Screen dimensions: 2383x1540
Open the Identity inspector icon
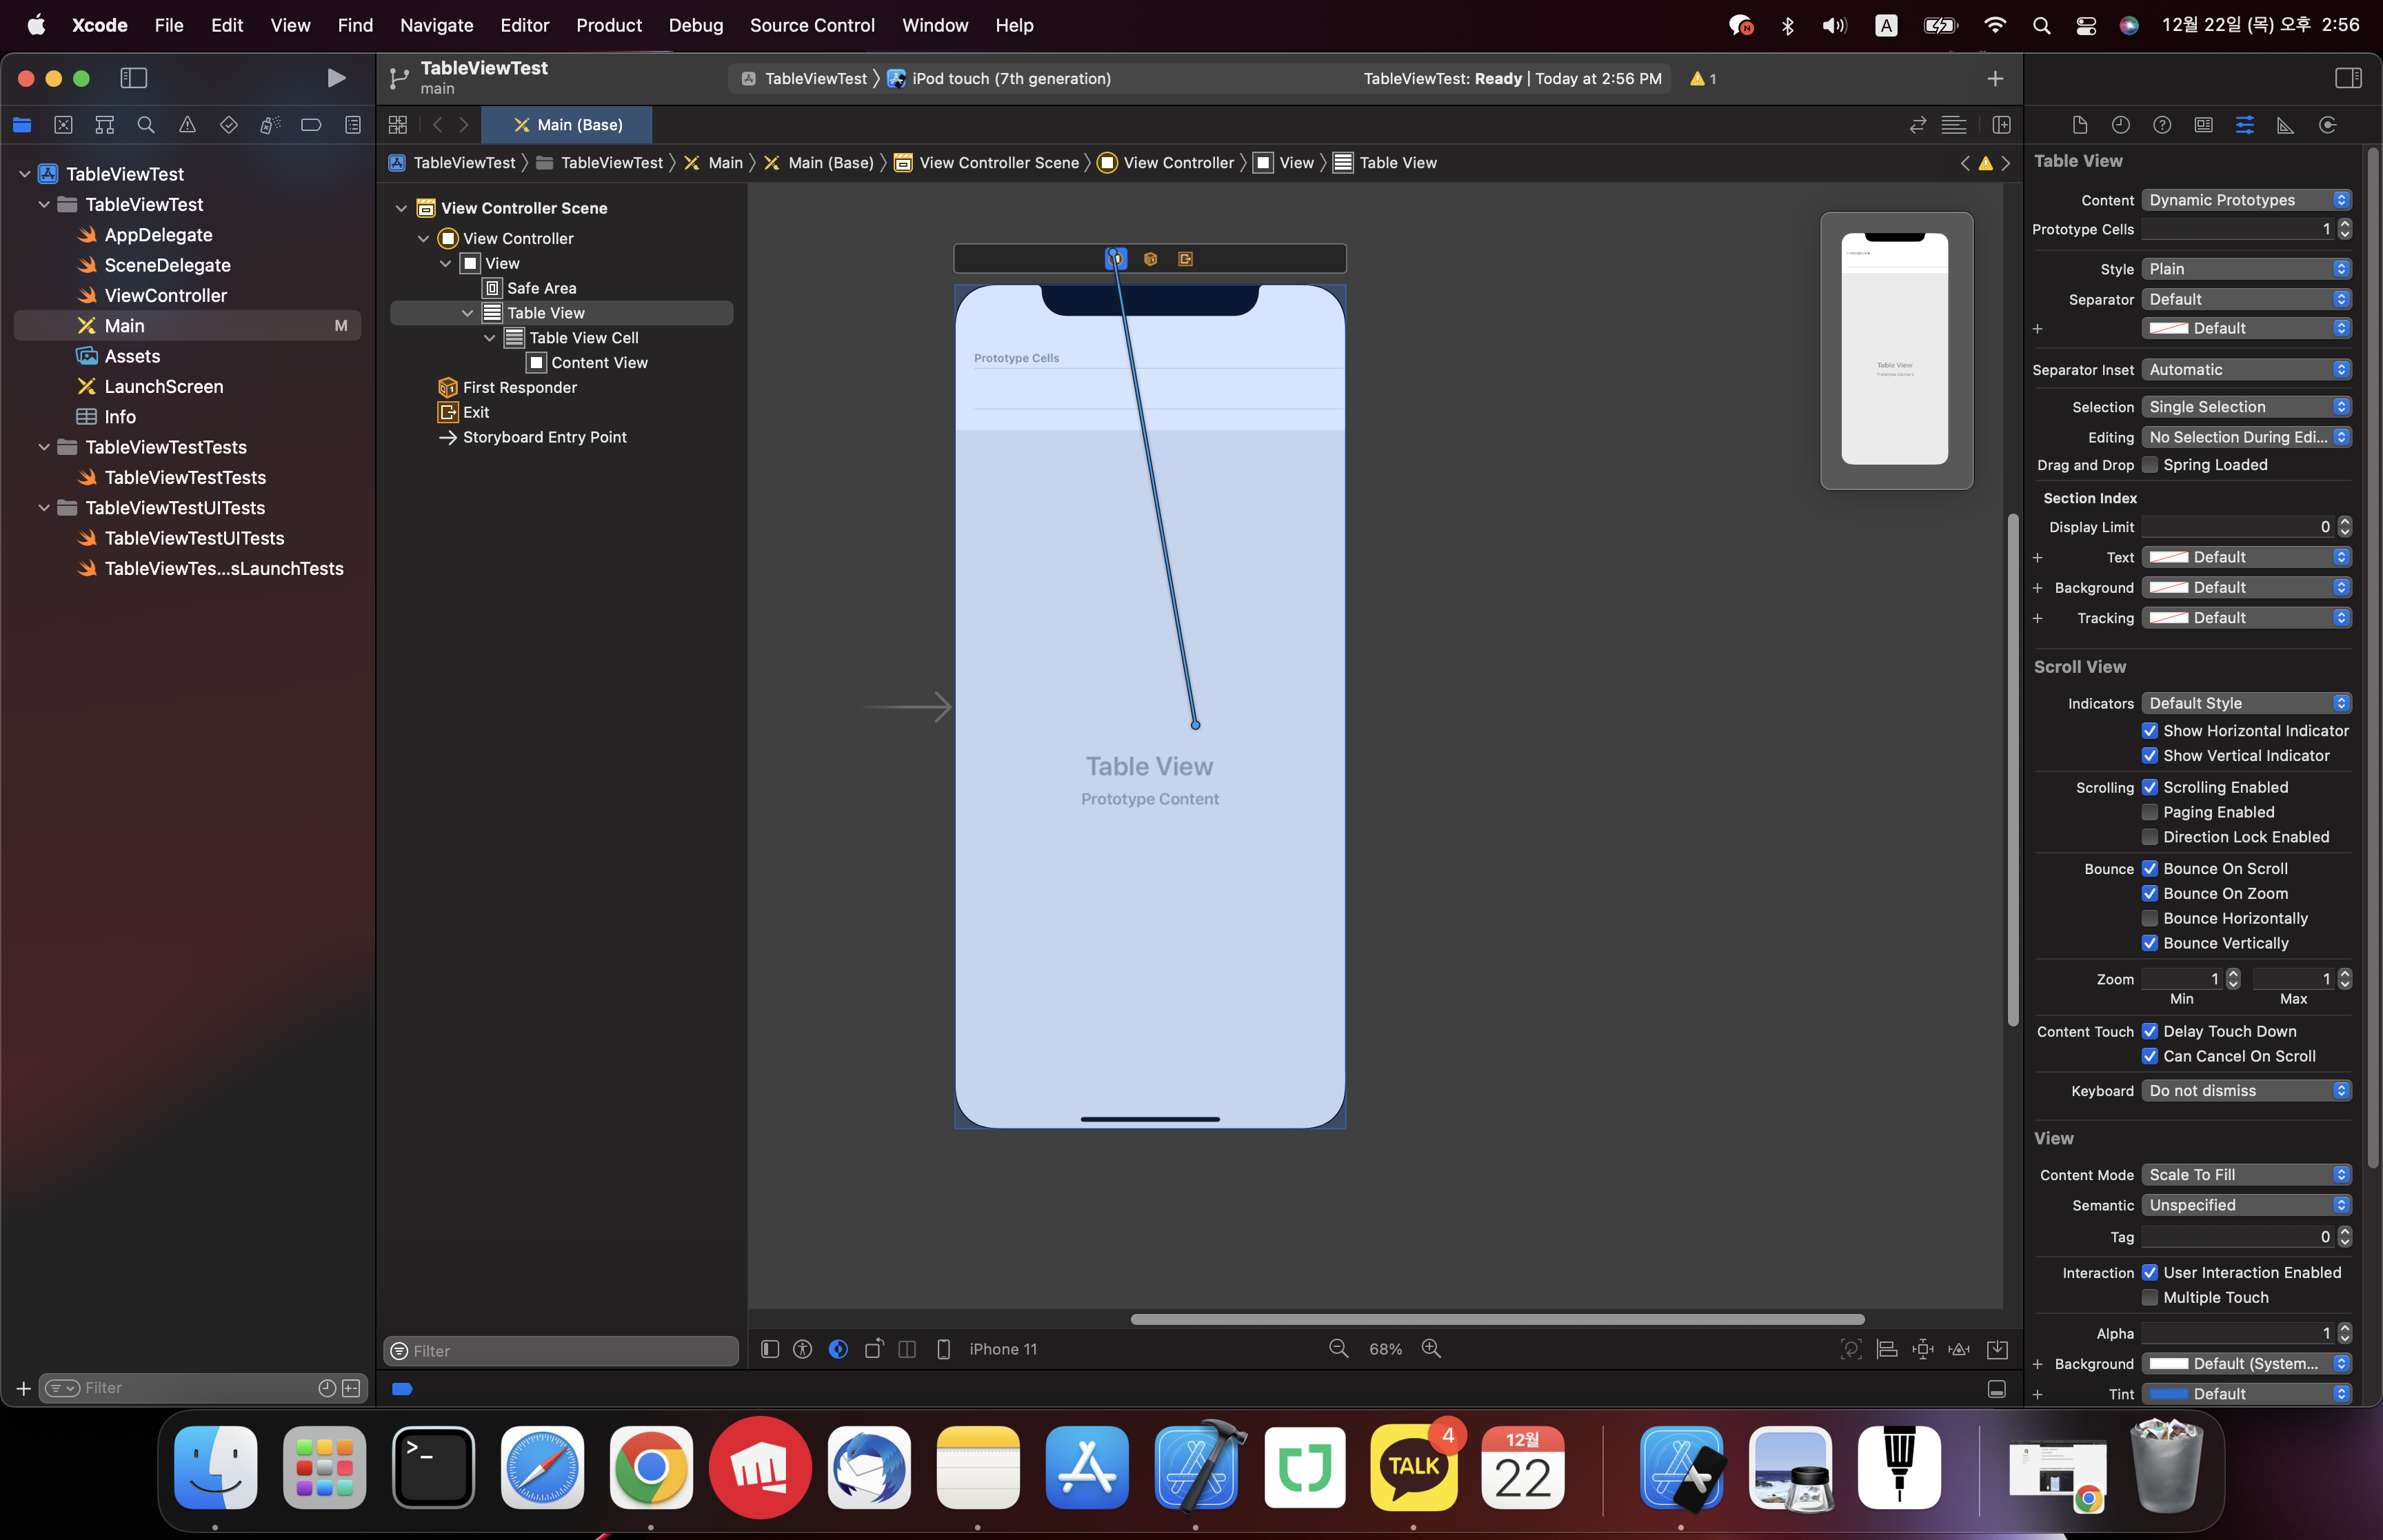coord(2203,125)
